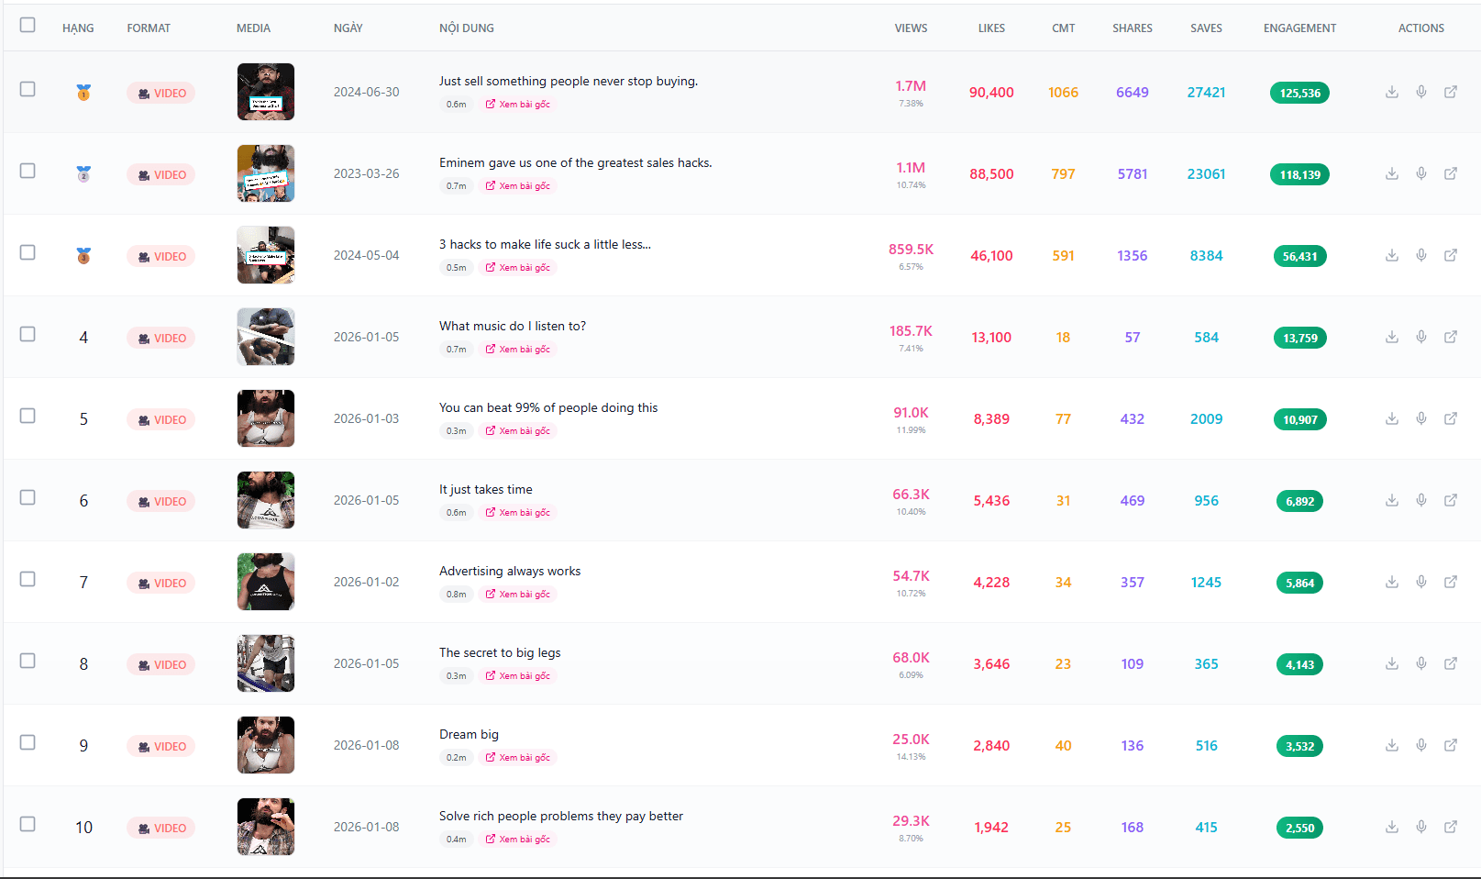This screenshot has width=1481, height=879.
Task: Click the bronze medal icon on the "3 hacks" row
Action: pos(83,255)
